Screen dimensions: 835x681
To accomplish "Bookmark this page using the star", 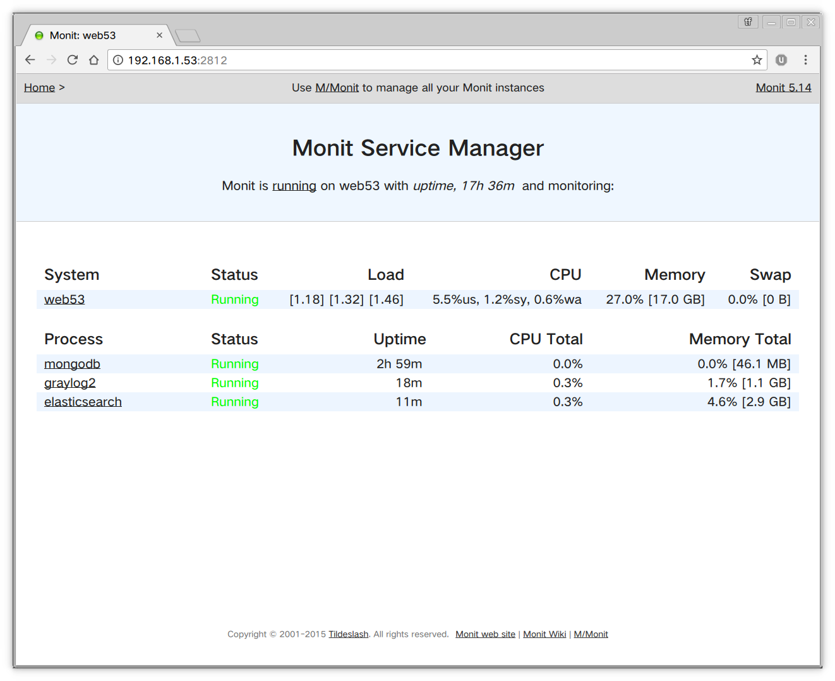I will [757, 59].
